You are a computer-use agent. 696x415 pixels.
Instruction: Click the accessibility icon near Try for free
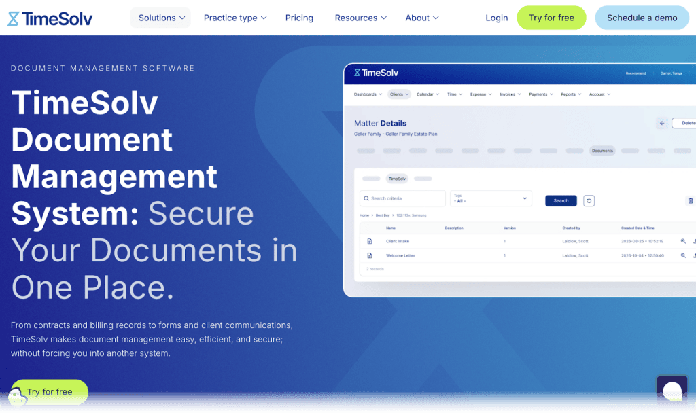click(18, 396)
